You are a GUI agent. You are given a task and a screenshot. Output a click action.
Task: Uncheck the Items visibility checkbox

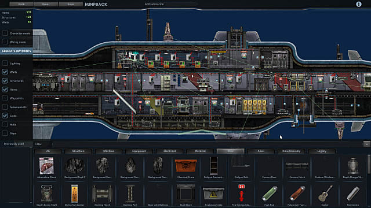point(5,90)
